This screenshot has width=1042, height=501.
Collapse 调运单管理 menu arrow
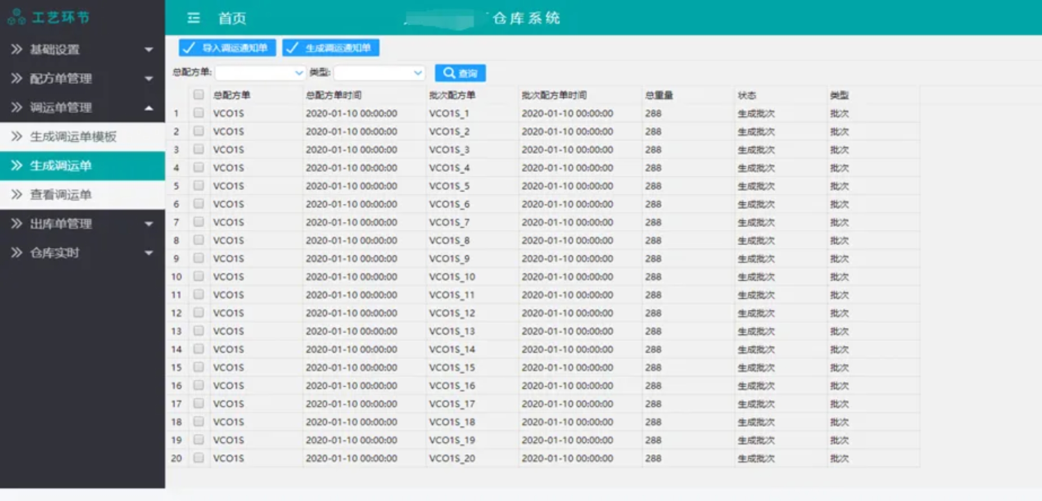149,108
